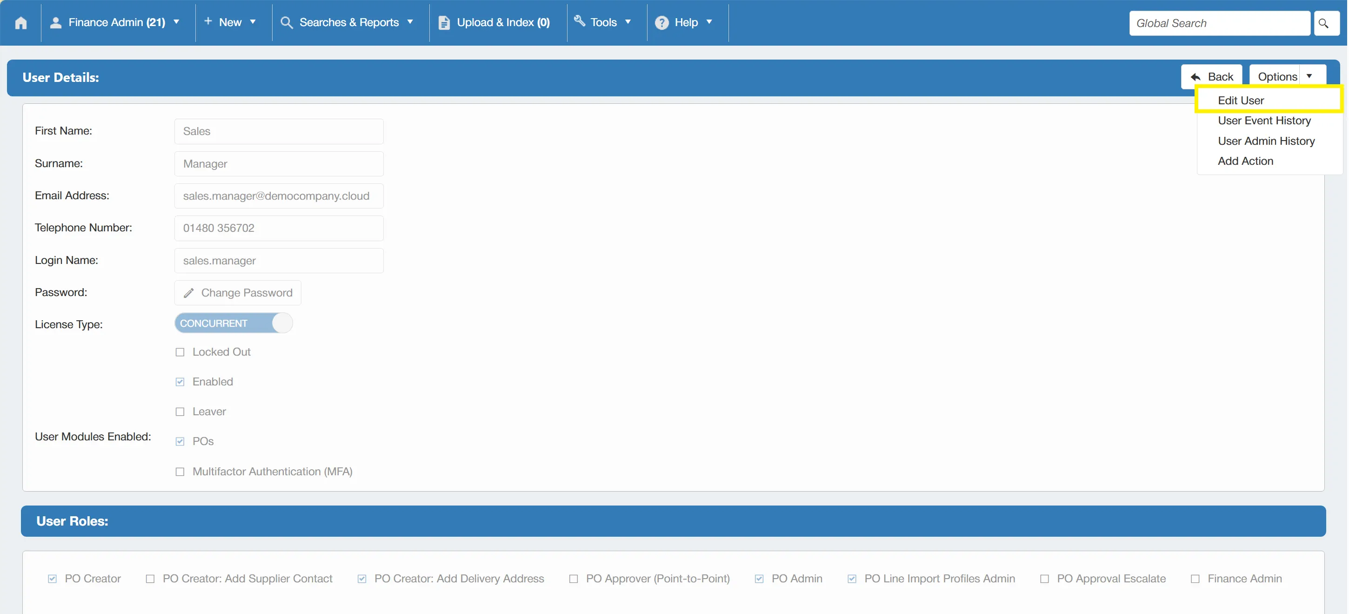
Task: Check PO Approver (Point-to-Point) role
Action: (574, 579)
